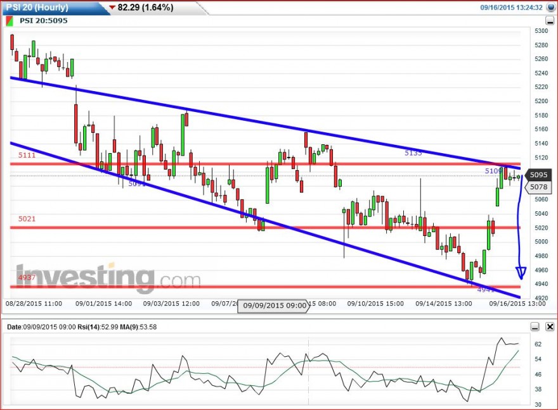
Task: Close the RSI indicator panel
Action: pos(550,326)
